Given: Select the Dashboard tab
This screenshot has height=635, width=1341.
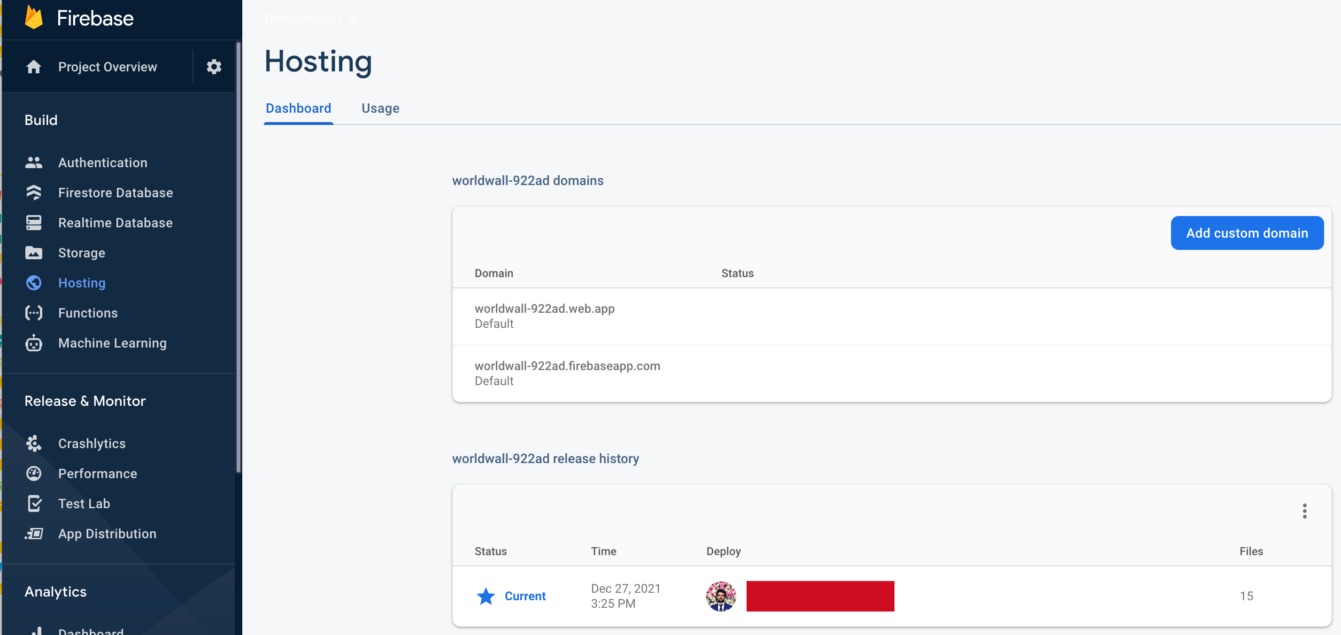Looking at the screenshot, I should (x=298, y=108).
